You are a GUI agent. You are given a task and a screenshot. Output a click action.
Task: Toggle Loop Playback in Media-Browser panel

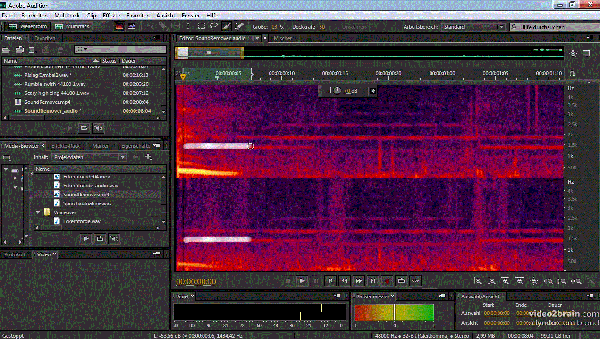100,238
